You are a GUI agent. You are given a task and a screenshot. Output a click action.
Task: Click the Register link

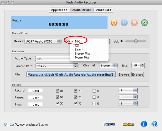click(x=109, y=124)
